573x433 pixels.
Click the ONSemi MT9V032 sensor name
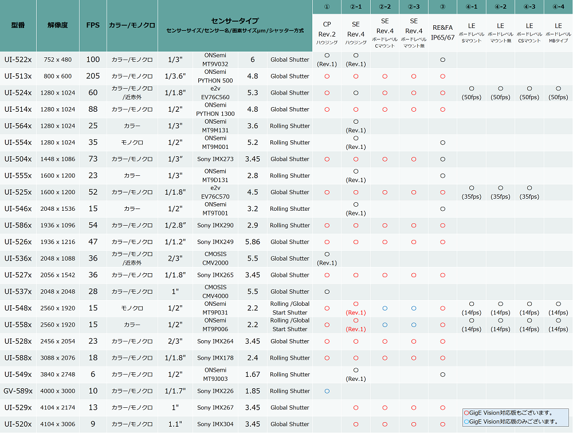(x=215, y=60)
